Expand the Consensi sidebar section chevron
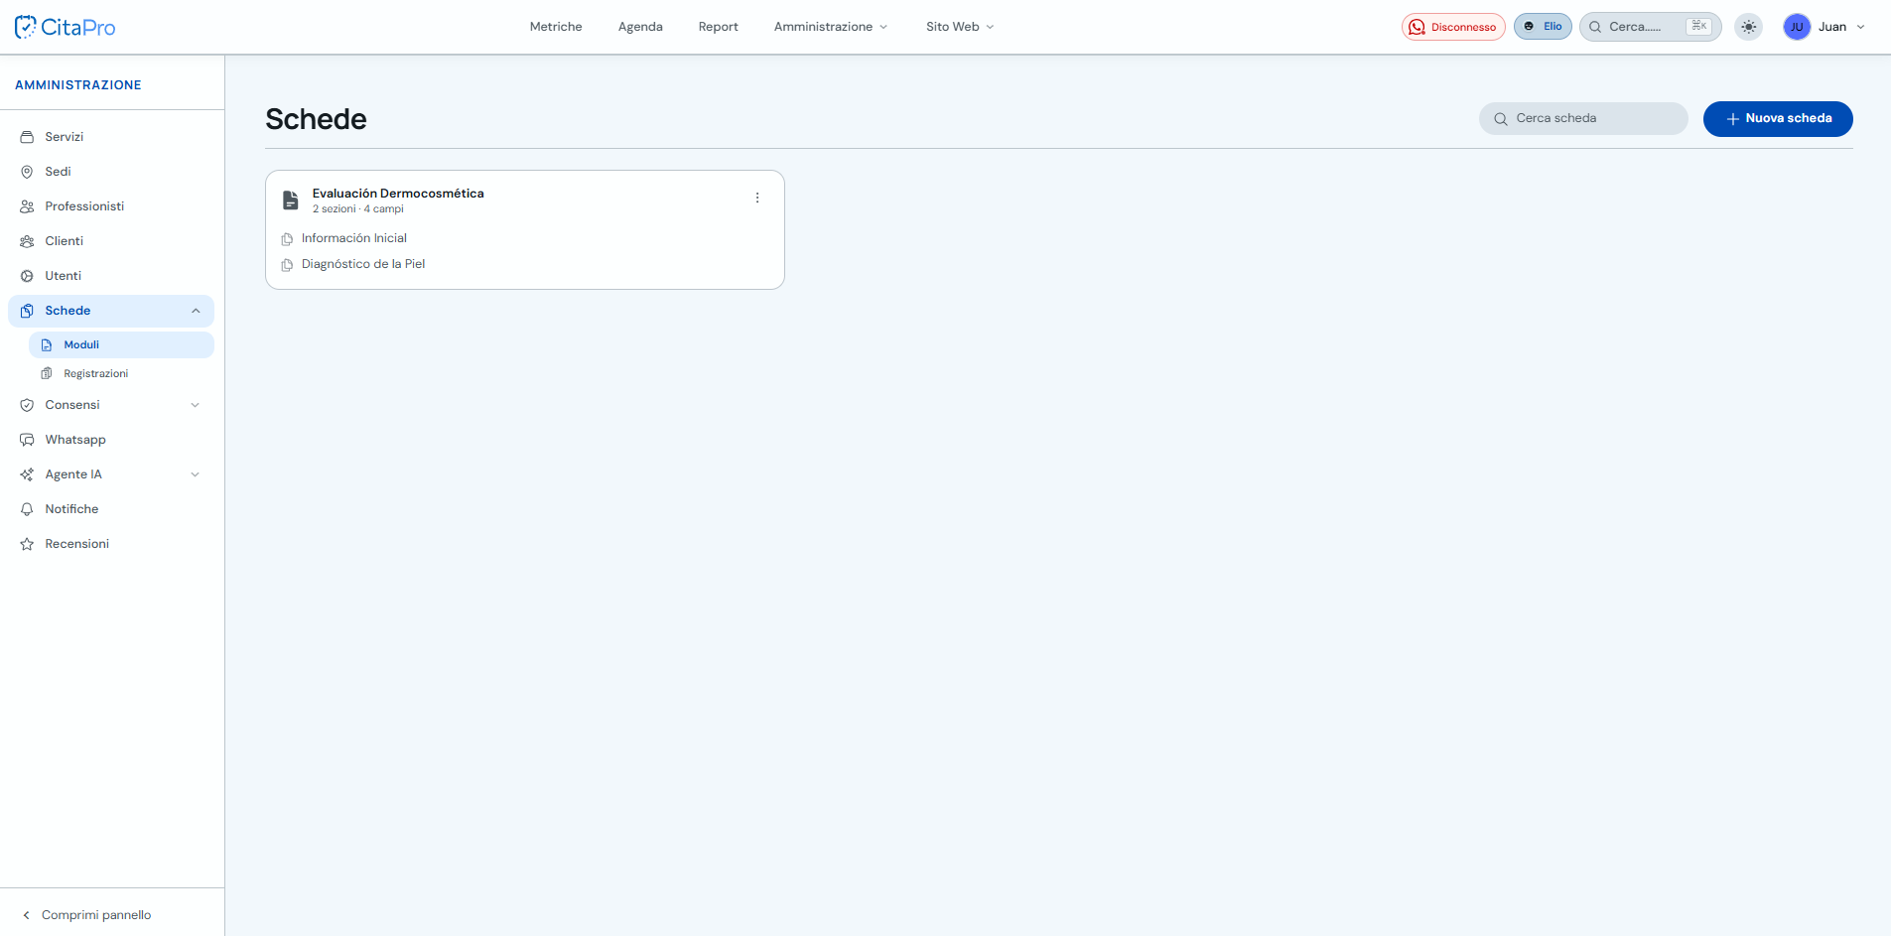 [x=196, y=405]
